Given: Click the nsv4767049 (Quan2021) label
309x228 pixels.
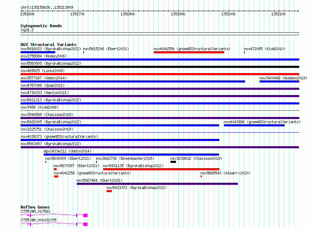Looking at the screenshot, I should (43, 85).
